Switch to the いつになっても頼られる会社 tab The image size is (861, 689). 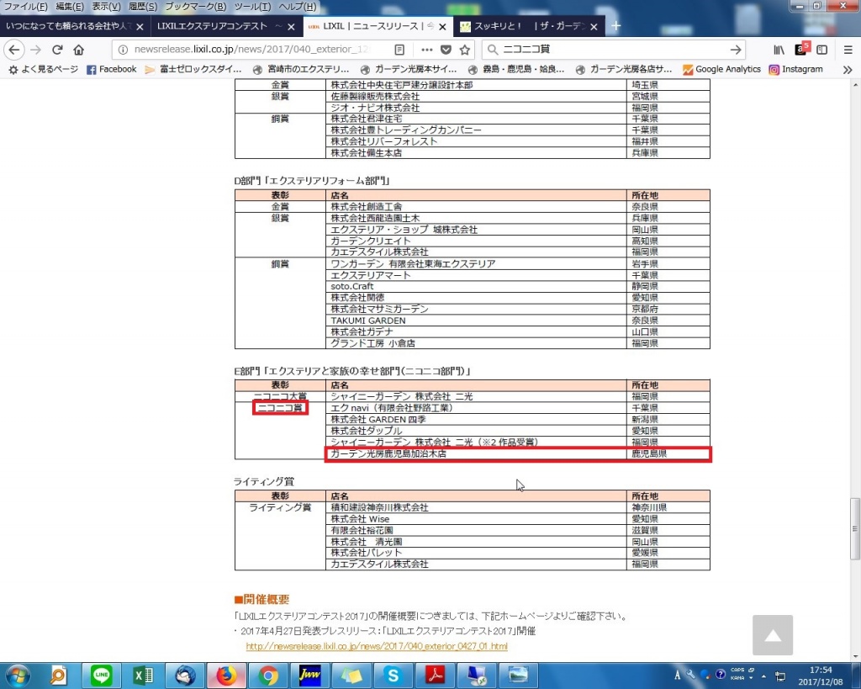pos(75,26)
